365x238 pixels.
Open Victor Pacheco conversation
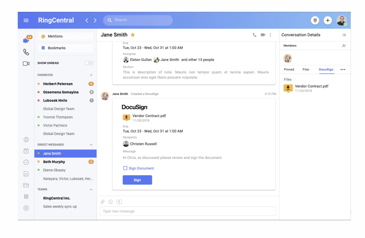(65, 125)
